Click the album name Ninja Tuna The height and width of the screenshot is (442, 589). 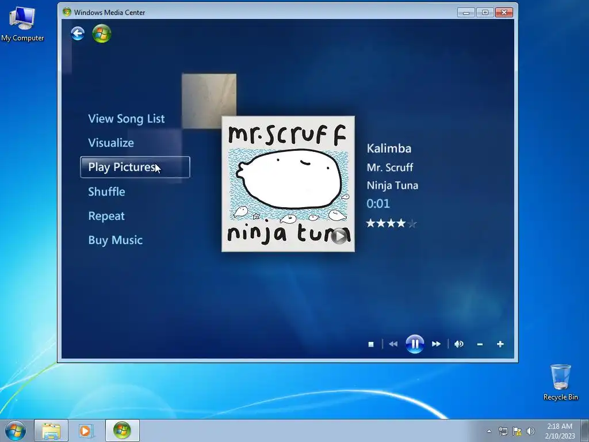pos(392,185)
